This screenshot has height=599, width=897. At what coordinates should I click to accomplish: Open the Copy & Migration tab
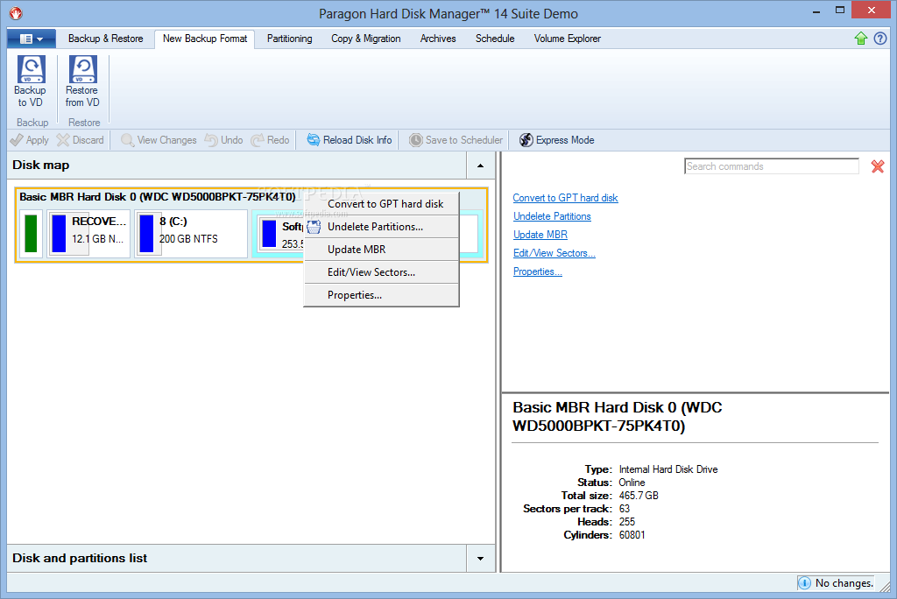pos(366,39)
